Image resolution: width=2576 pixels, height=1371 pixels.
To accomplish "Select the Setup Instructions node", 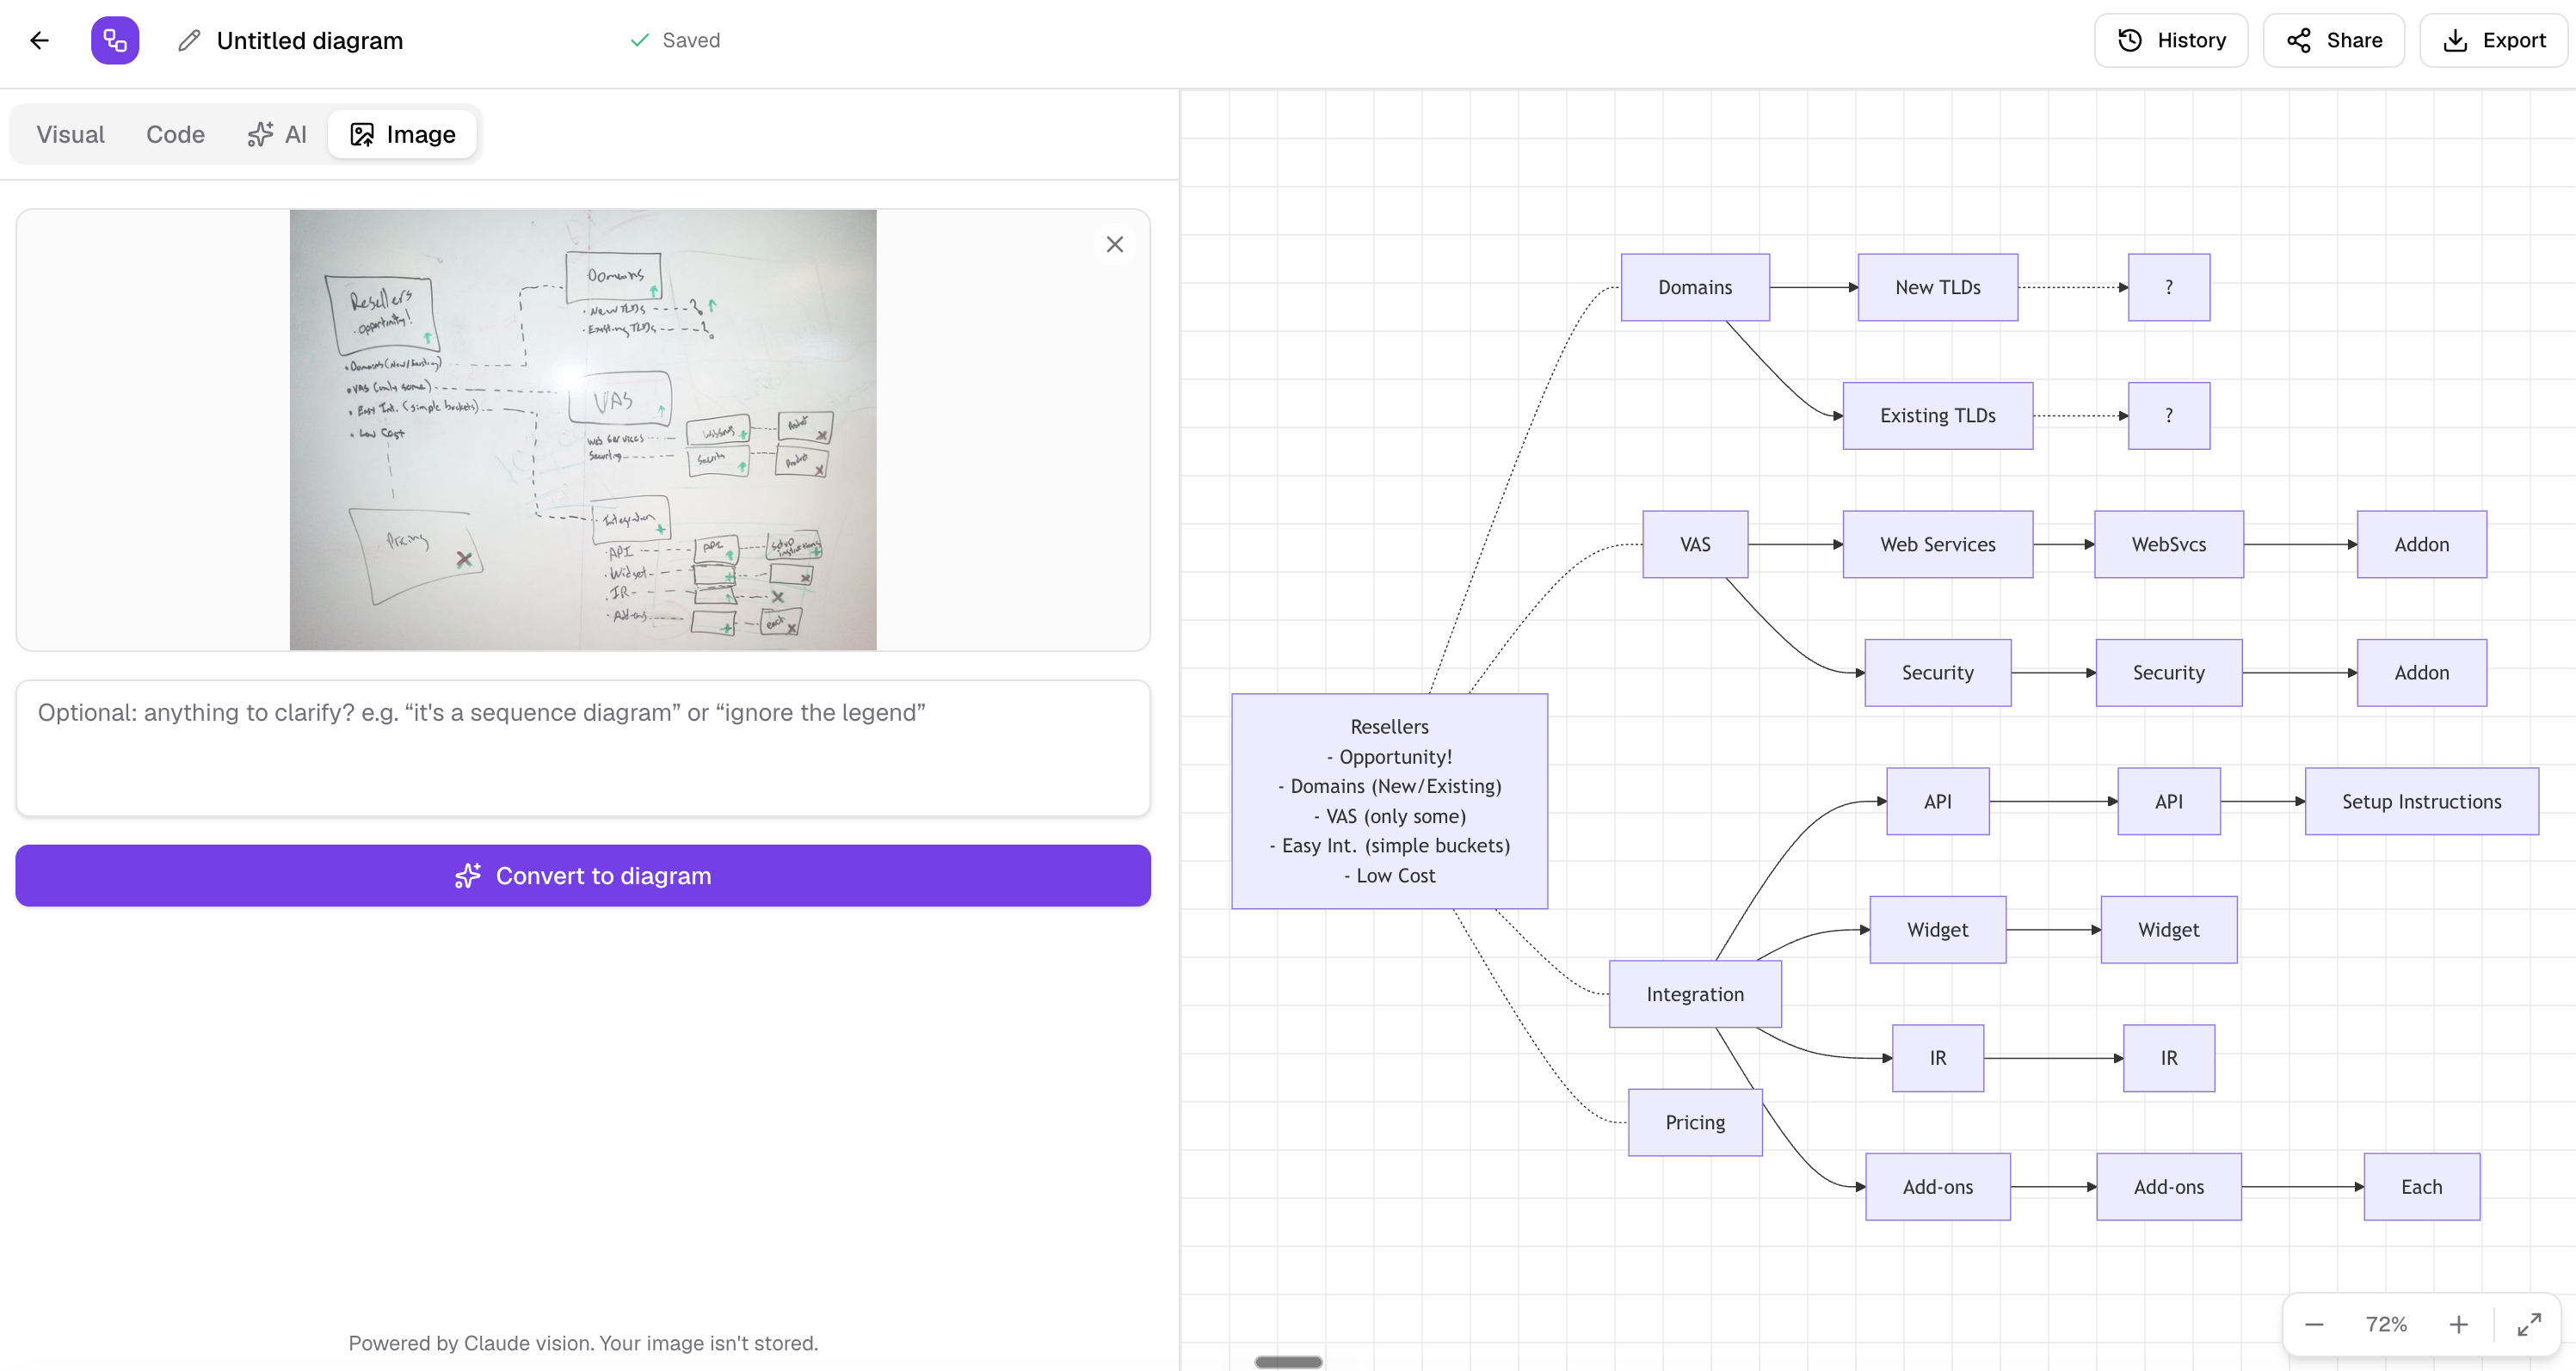I will tap(2421, 801).
